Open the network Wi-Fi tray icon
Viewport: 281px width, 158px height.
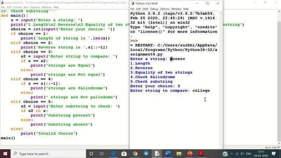(237, 154)
